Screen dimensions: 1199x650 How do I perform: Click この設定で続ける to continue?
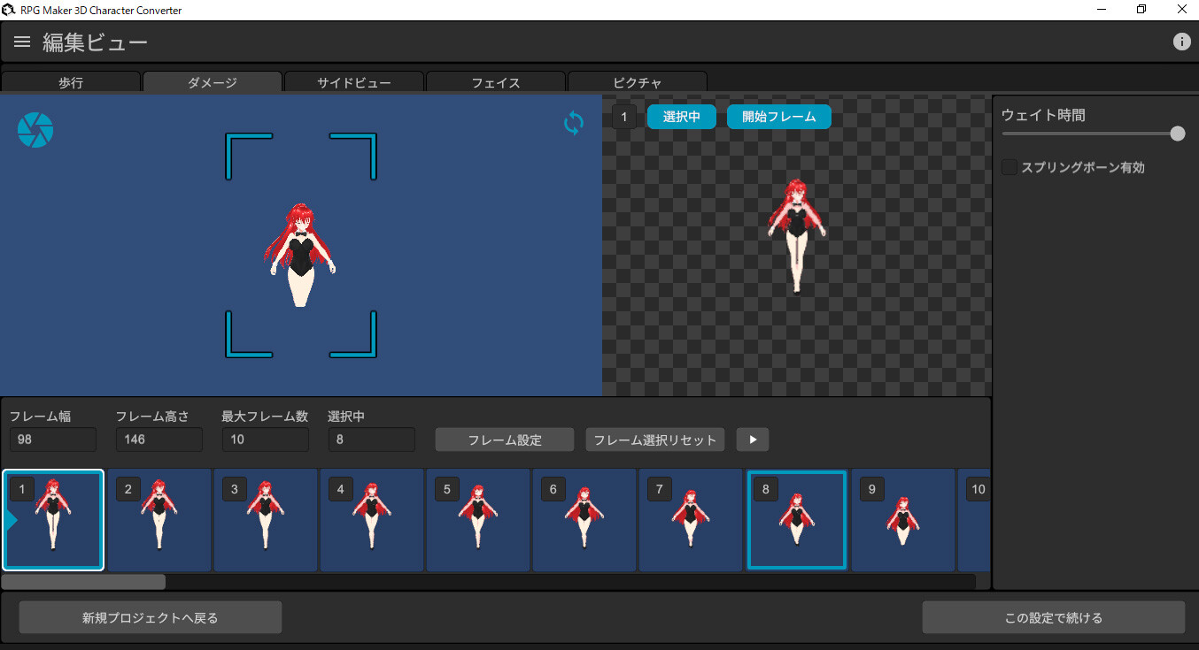1054,616
